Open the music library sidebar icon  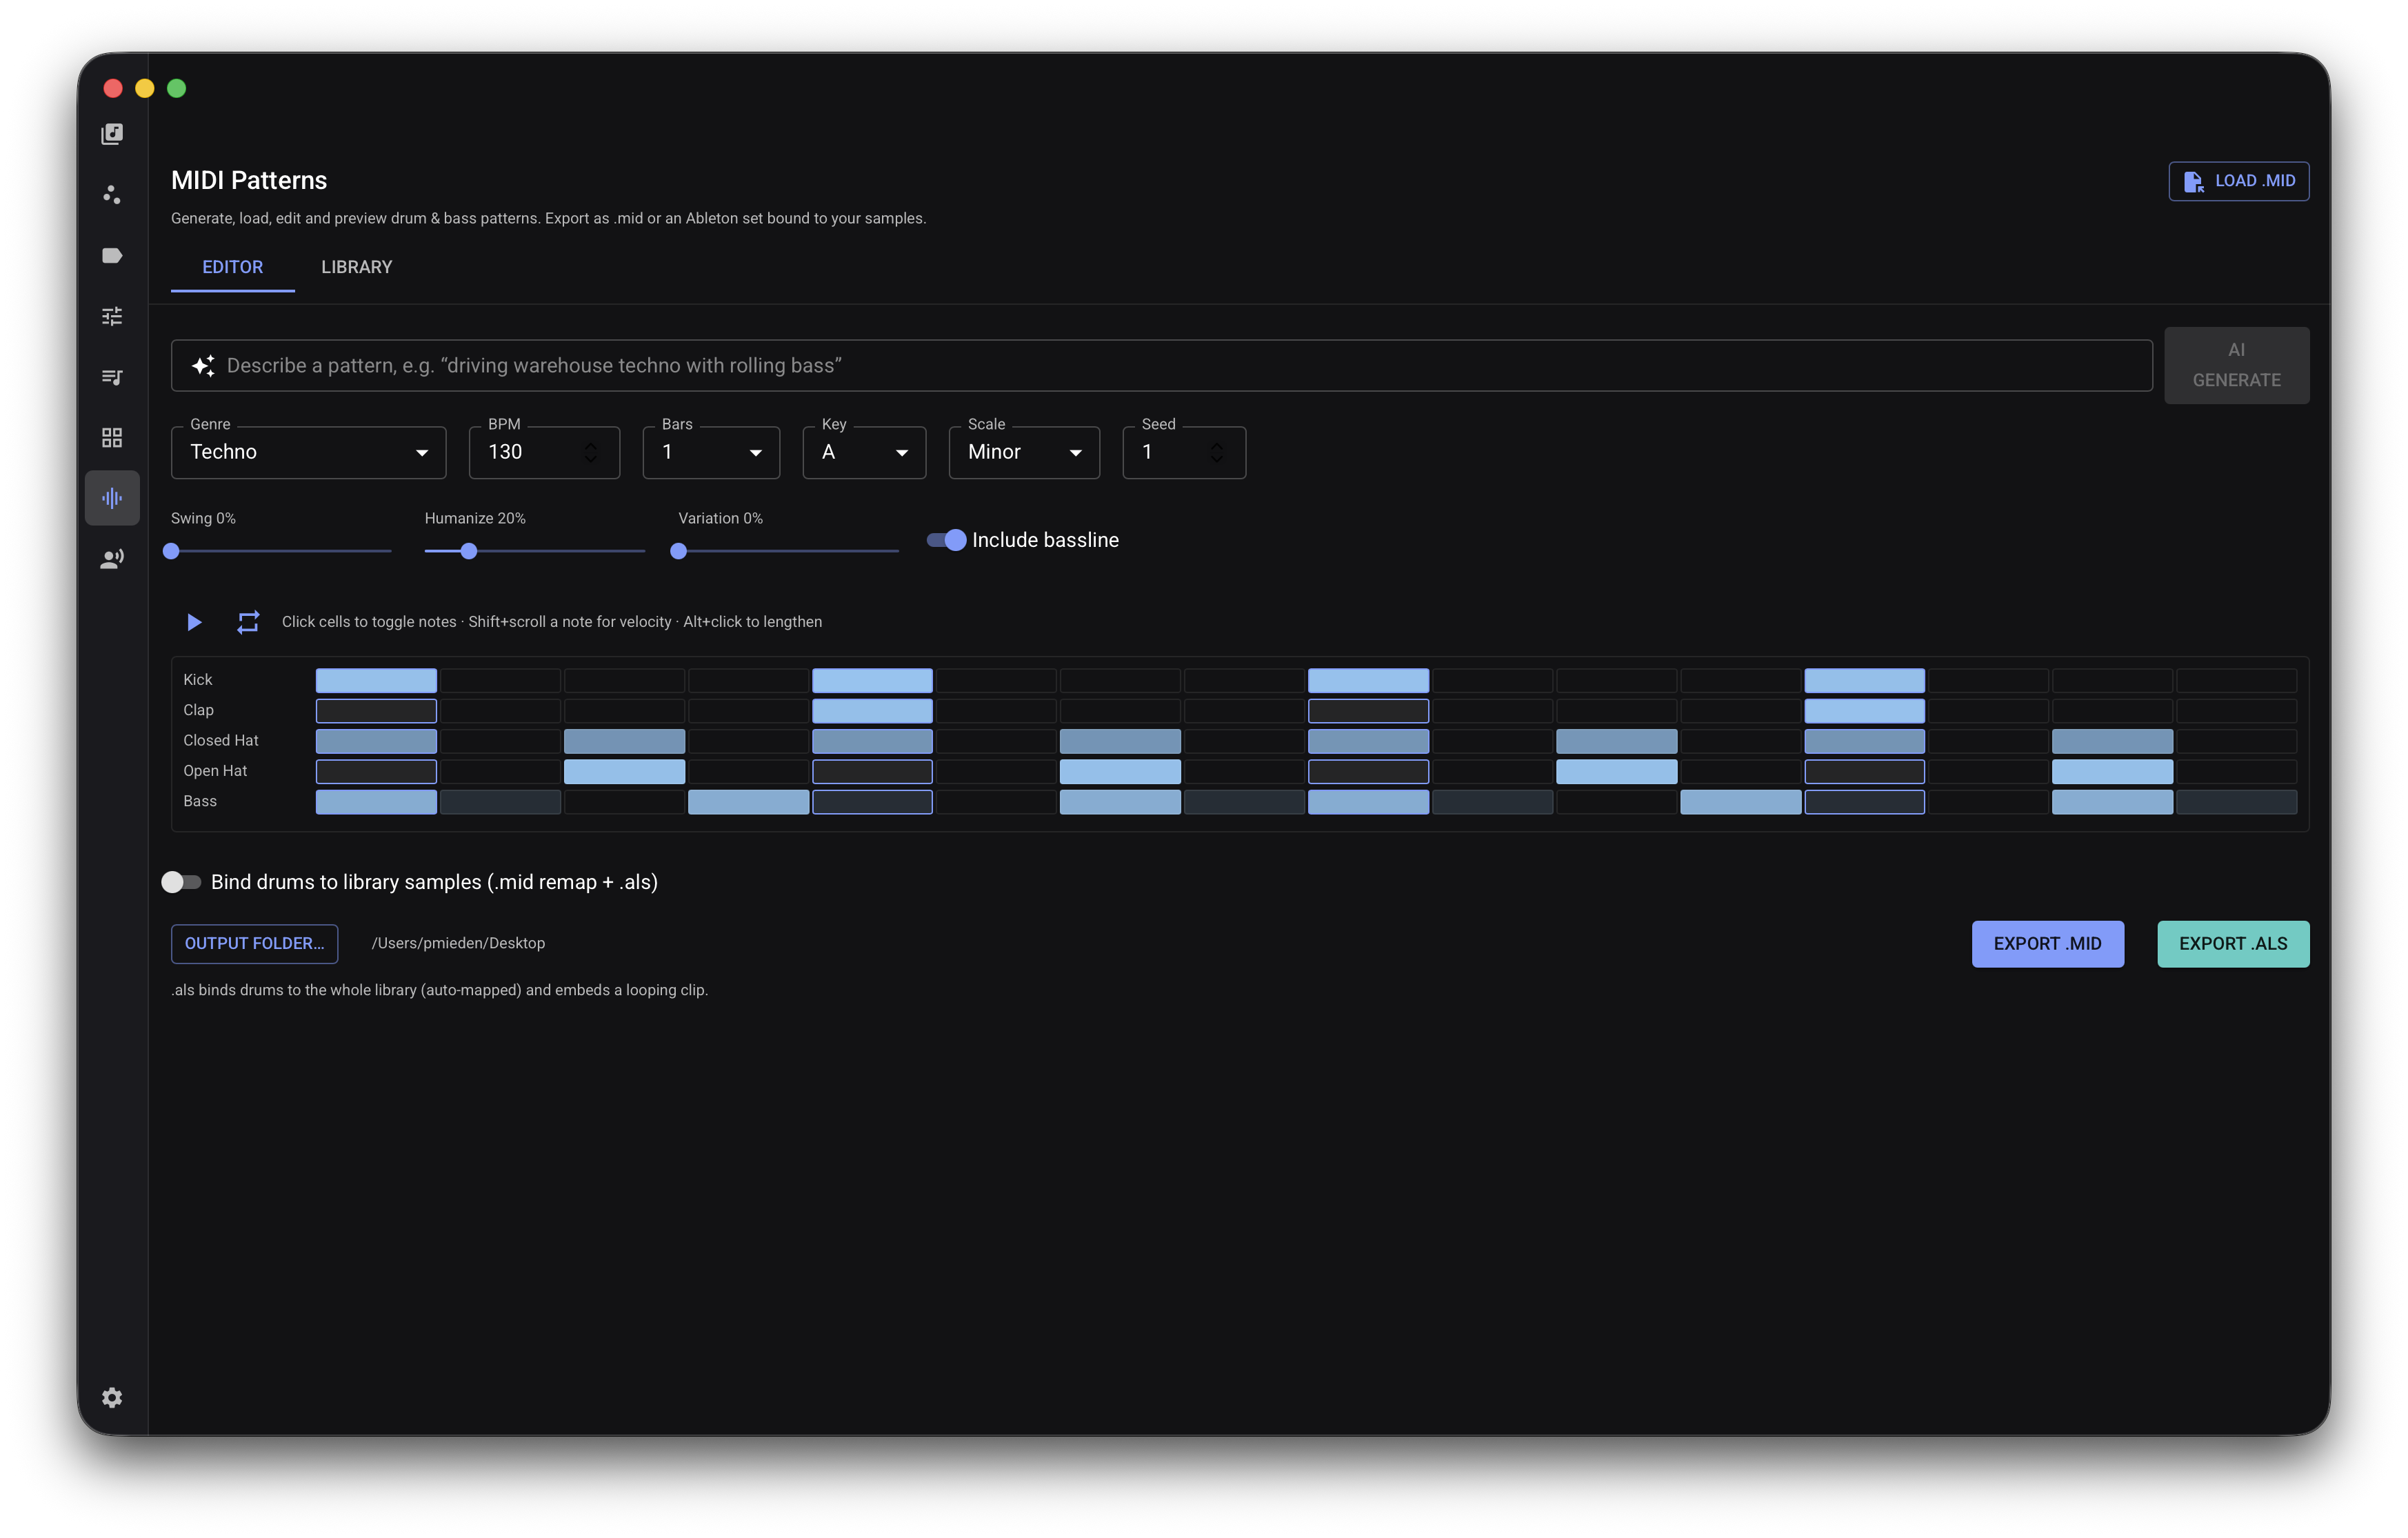pos(112,134)
